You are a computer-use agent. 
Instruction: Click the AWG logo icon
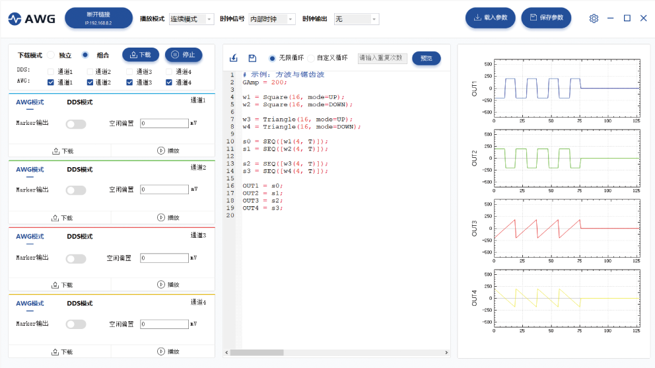(x=15, y=19)
